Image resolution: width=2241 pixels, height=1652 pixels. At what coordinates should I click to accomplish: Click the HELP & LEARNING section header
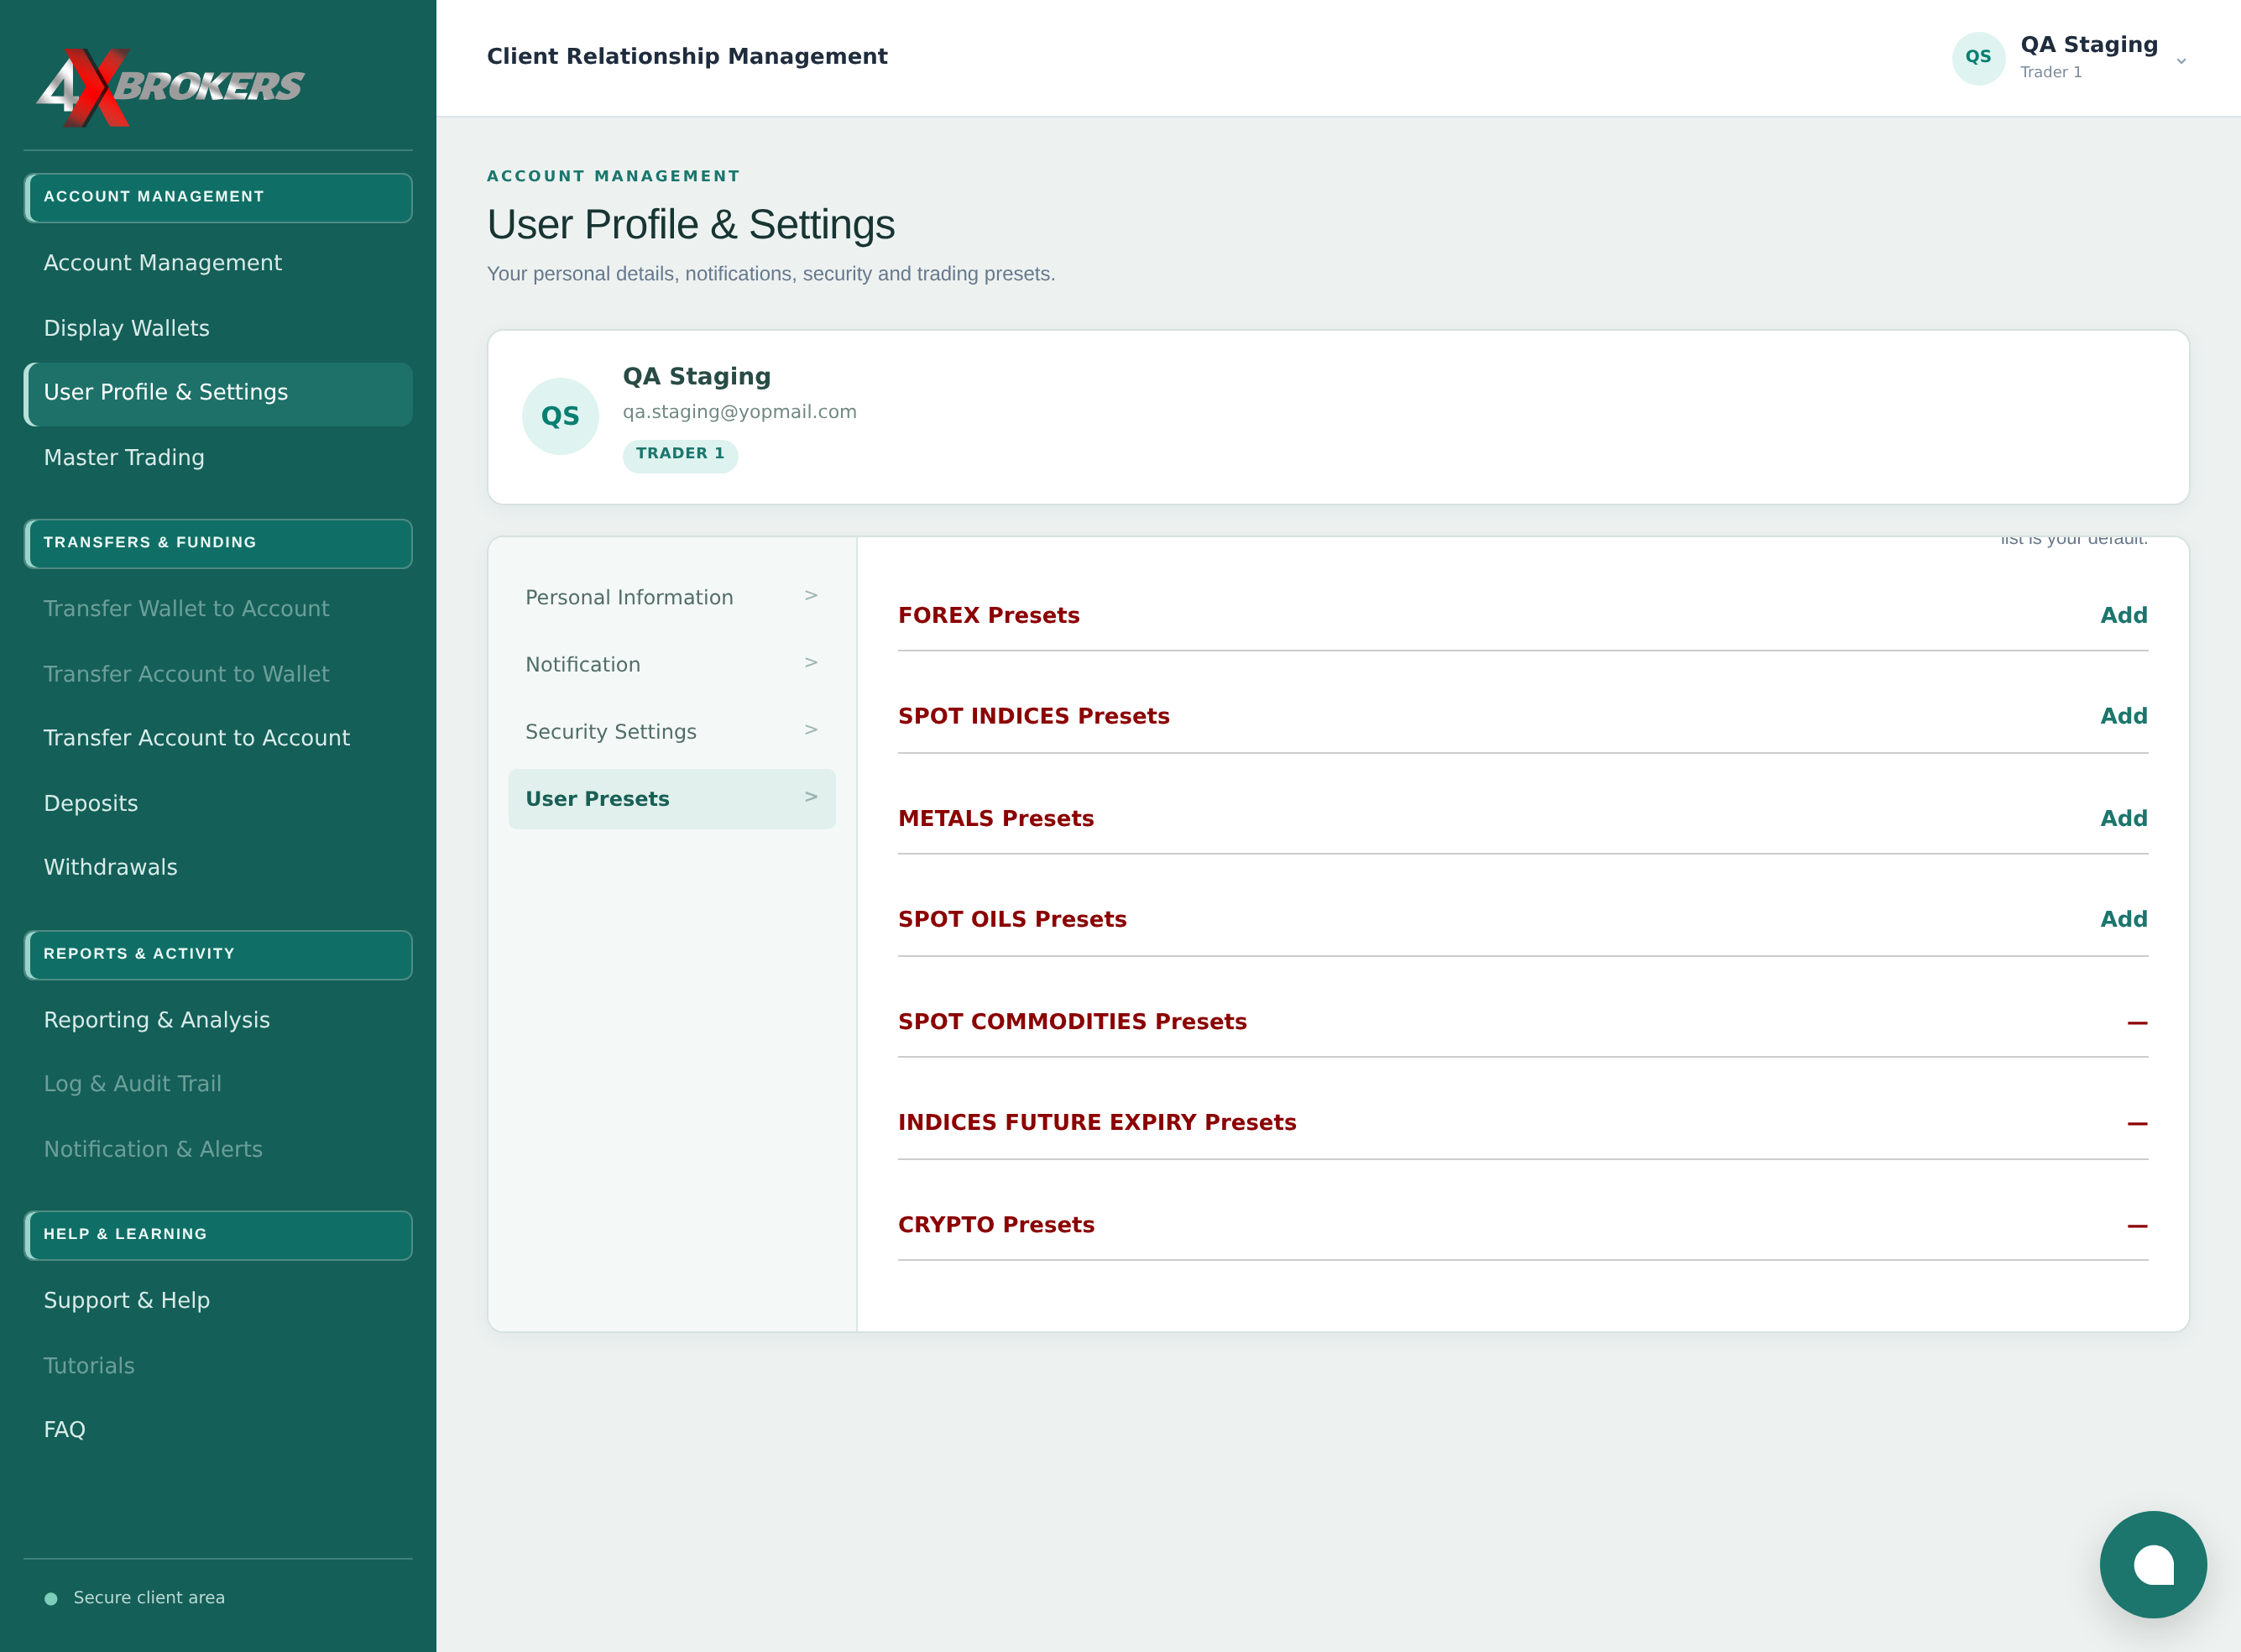pos(218,1235)
